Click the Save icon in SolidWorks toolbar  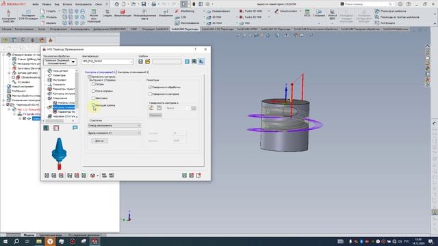pos(144,4)
